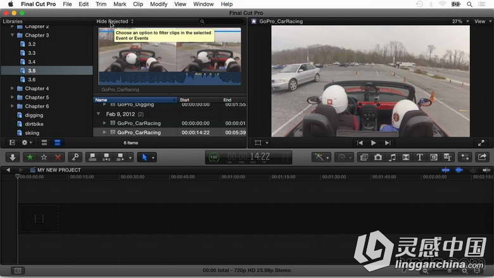Collapse the Chapter 3 folder
The image size is (494, 278).
pyautogui.click(x=12, y=35)
